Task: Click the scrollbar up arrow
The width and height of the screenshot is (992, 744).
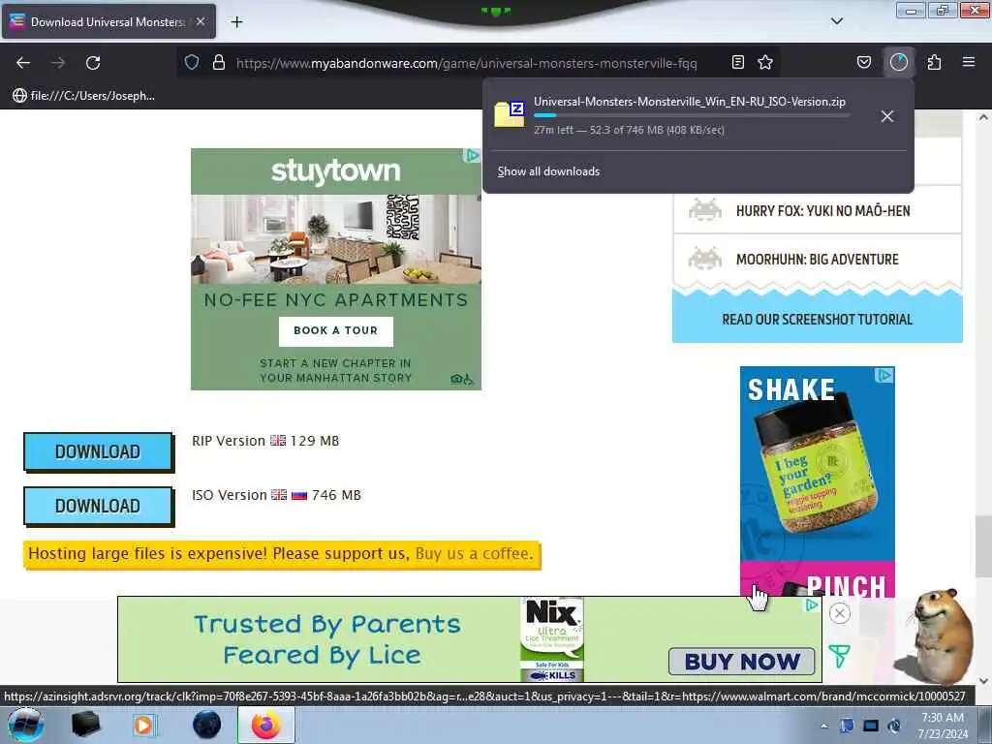Action: click(982, 117)
